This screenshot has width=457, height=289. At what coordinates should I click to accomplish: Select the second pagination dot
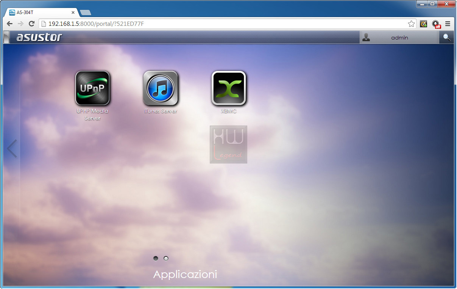(x=166, y=258)
